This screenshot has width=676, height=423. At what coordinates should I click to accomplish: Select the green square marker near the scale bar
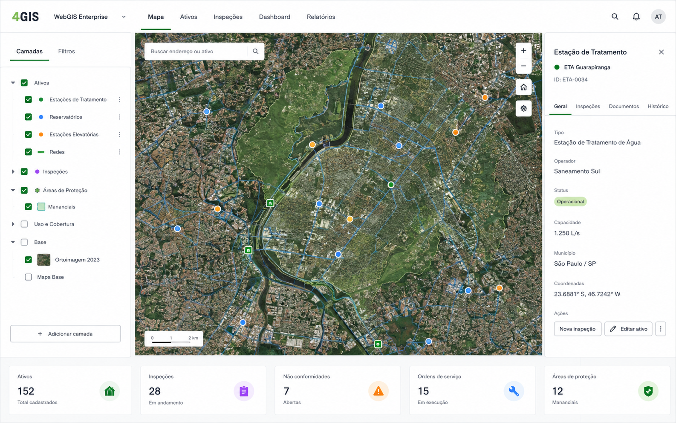click(x=378, y=344)
